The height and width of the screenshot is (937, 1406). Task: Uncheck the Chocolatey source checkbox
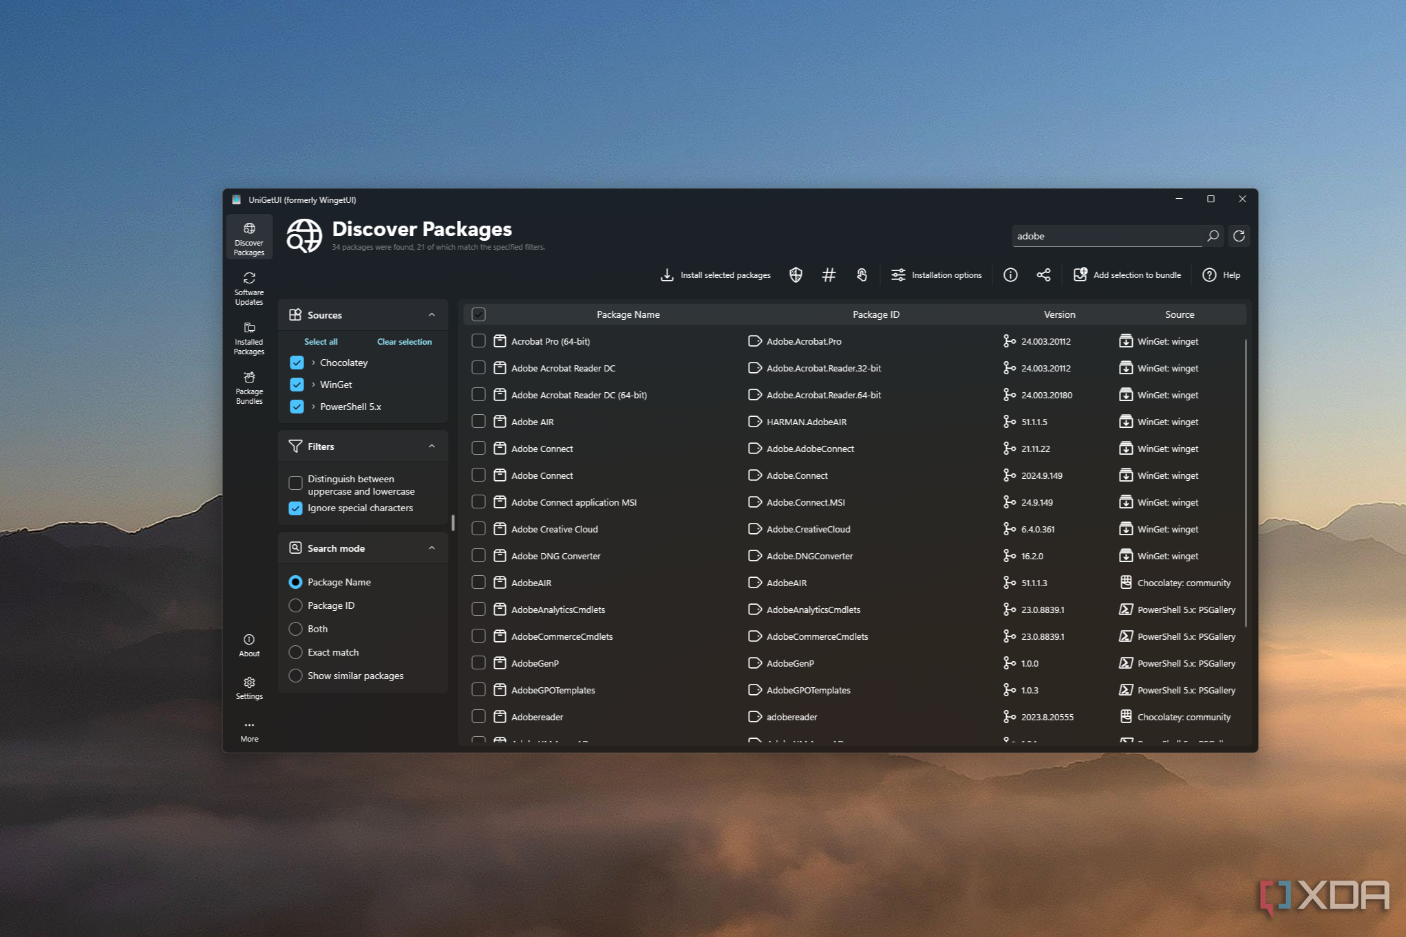(x=297, y=363)
